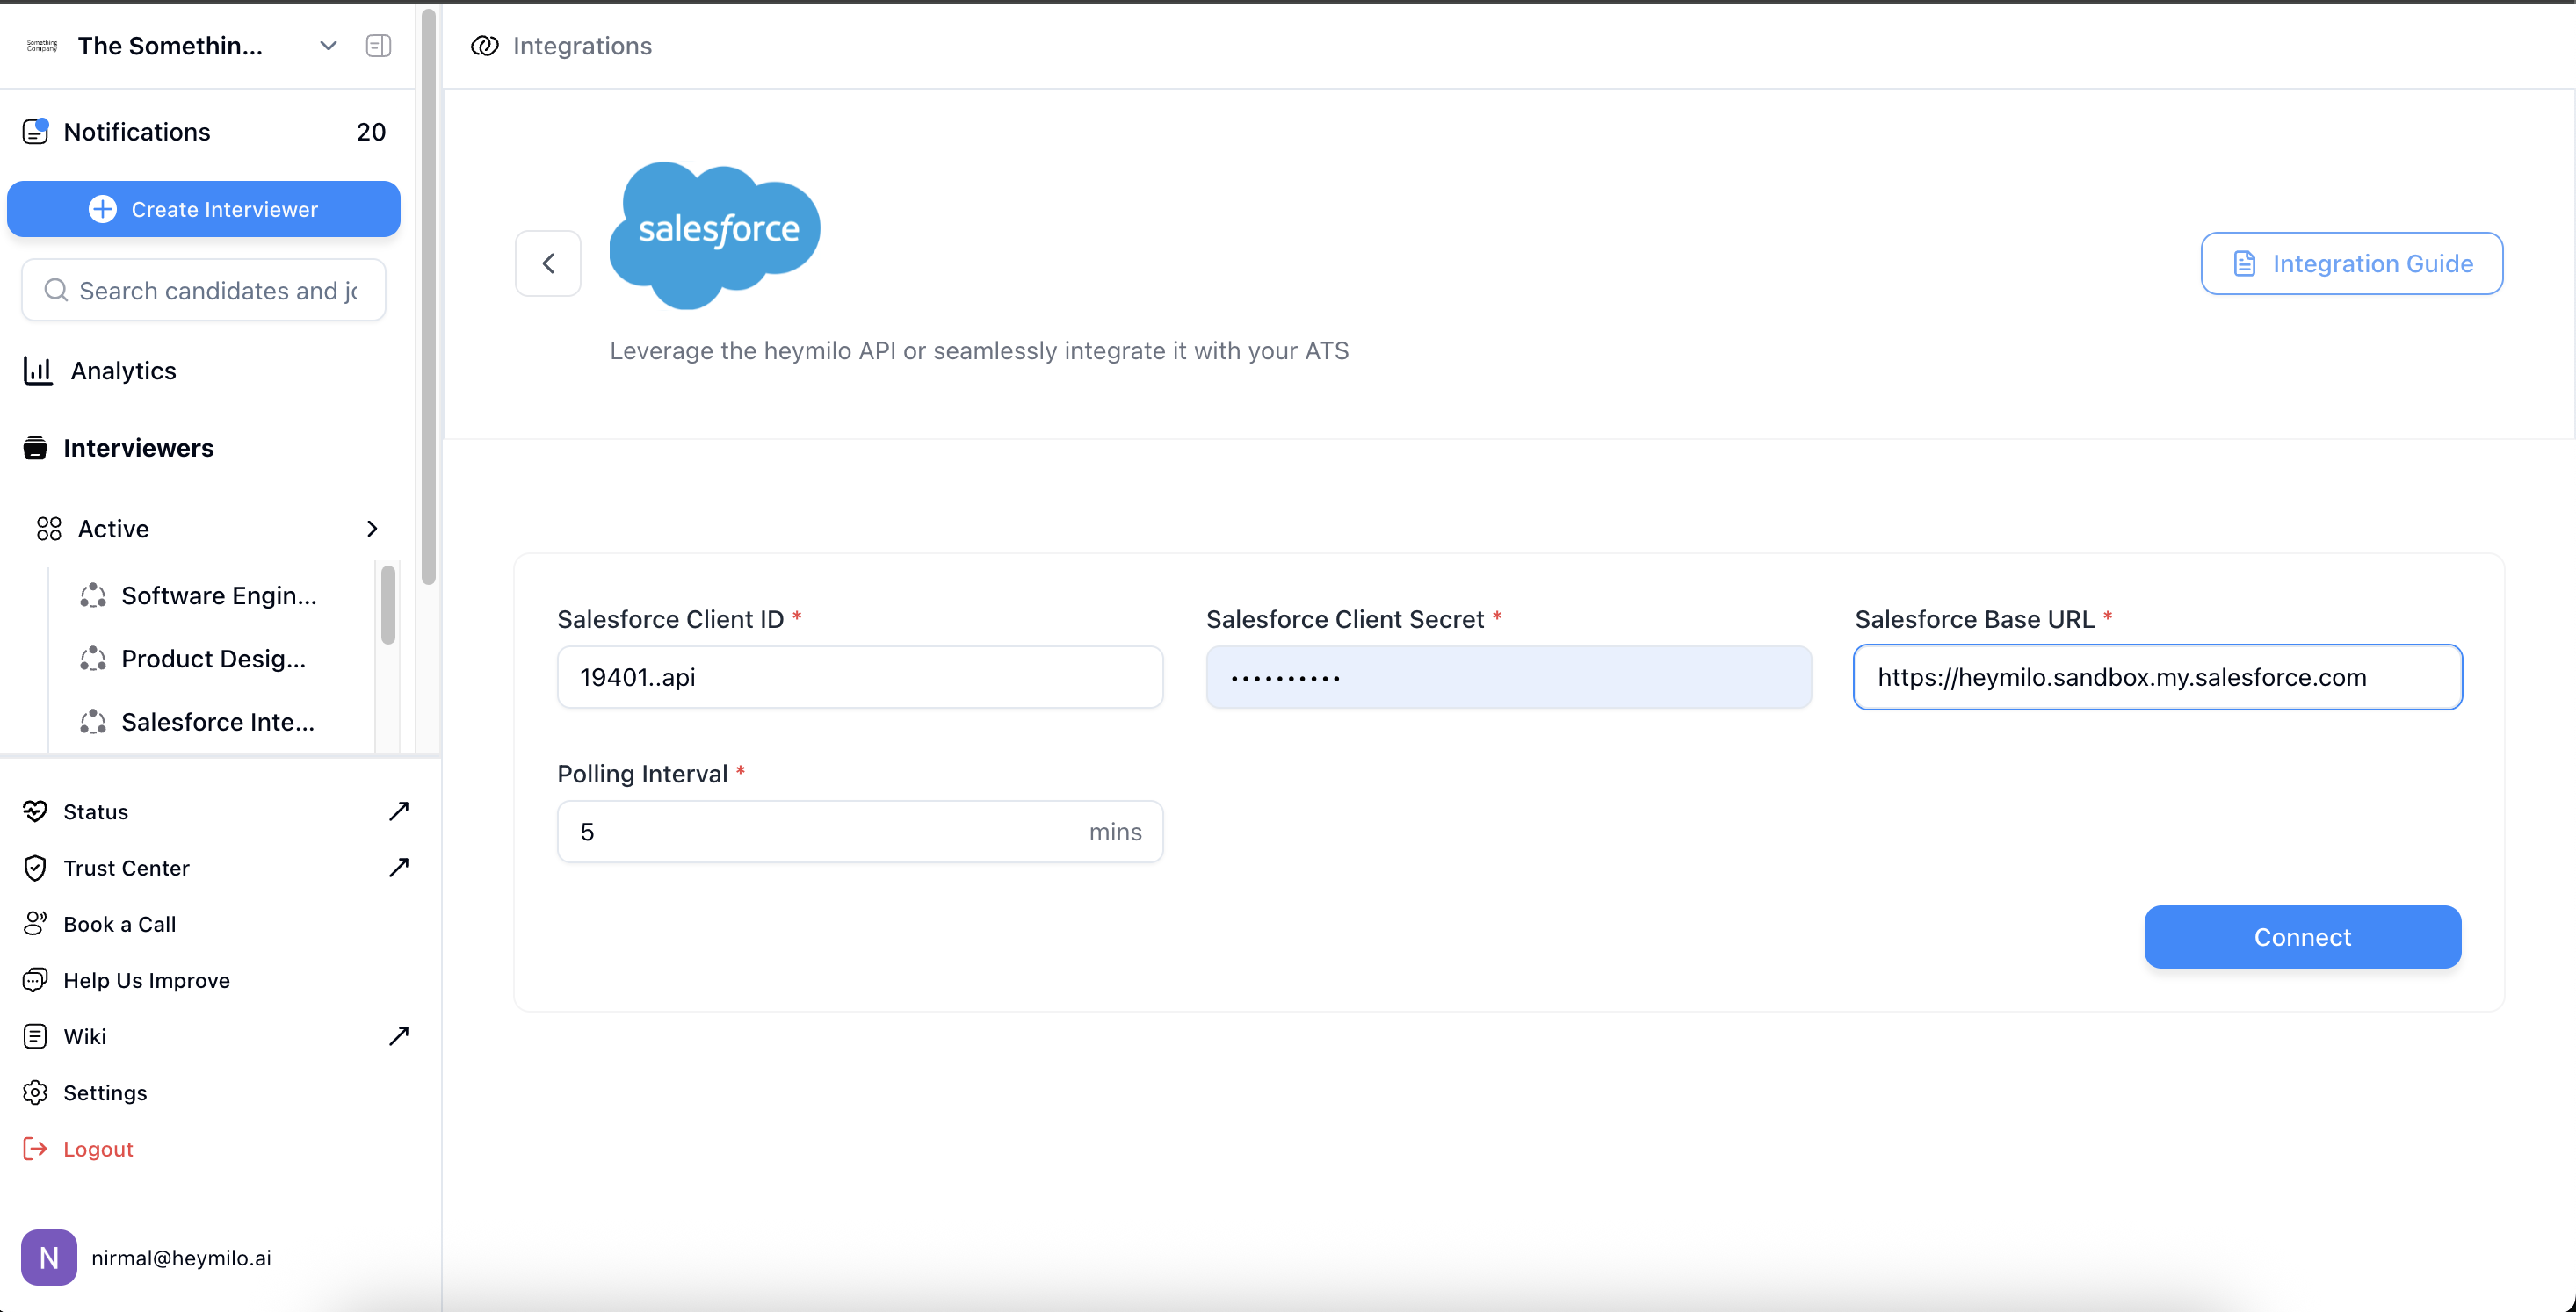The height and width of the screenshot is (1312, 2576).
Task: Open the Interviewers section
Action: [138, 449]
